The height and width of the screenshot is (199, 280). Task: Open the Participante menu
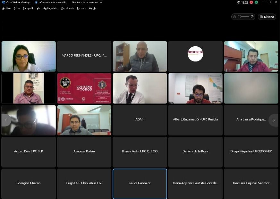[67, 8]
